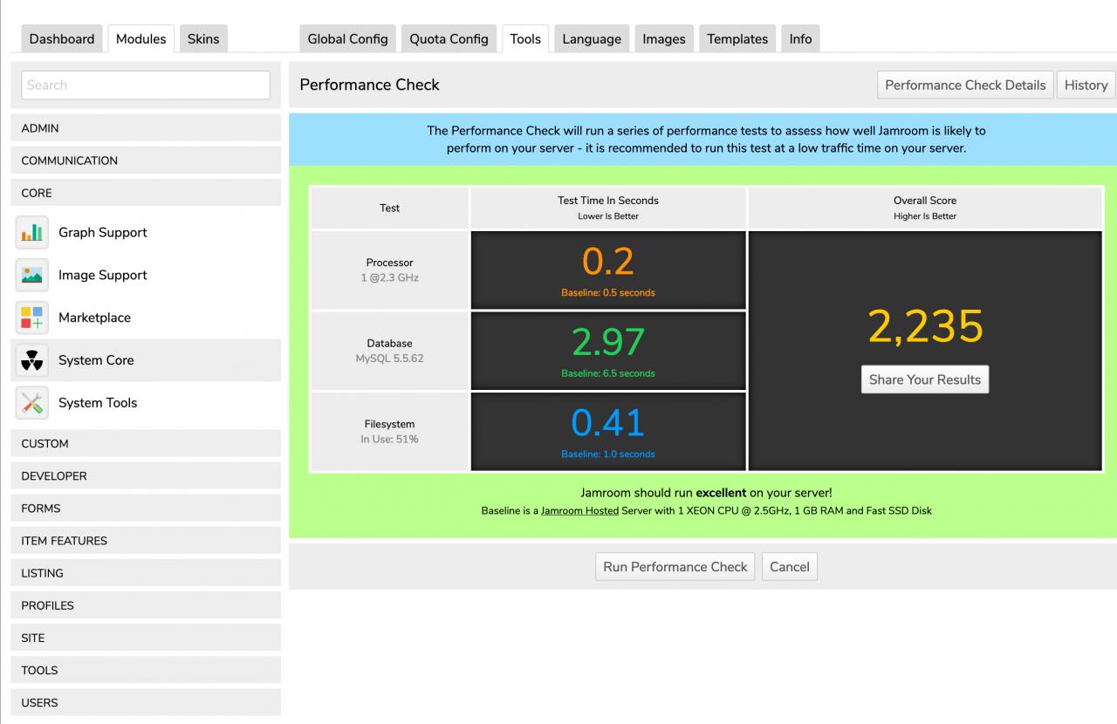Click the Share Your Results button
Image resolution: width=1117 pixels, height=724 pixels.
pos(924,379)
